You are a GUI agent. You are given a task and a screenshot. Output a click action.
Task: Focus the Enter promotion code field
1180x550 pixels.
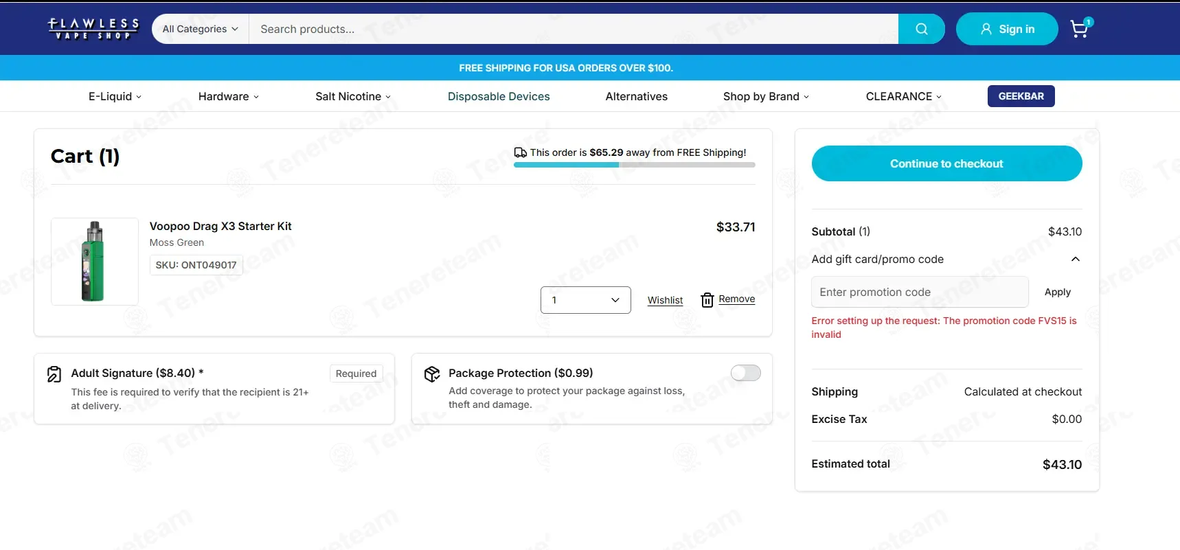(x=920, y=292)
